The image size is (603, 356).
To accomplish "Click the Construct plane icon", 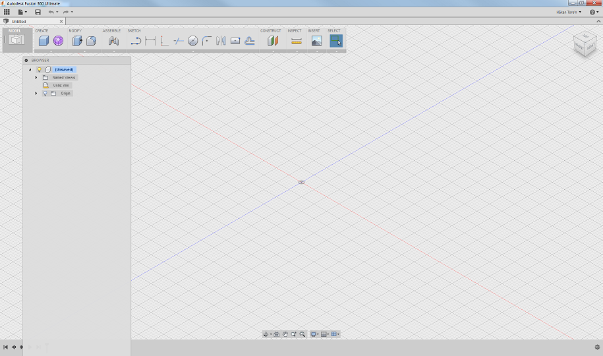I will pyautogui.click(x=273, y=41).
